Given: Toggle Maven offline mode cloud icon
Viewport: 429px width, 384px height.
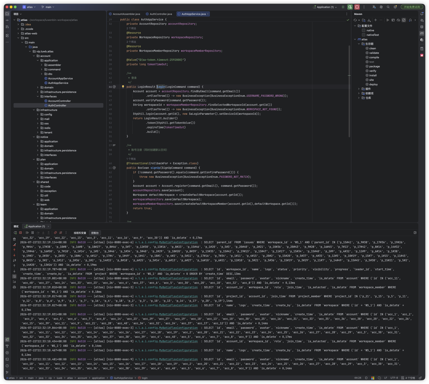Looking at the screenshot, I should point(398,20).
